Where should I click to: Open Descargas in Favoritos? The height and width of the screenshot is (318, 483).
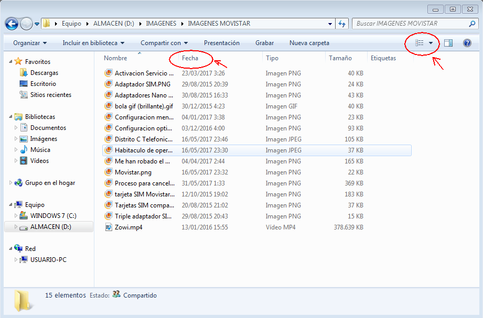click(44, 73)
